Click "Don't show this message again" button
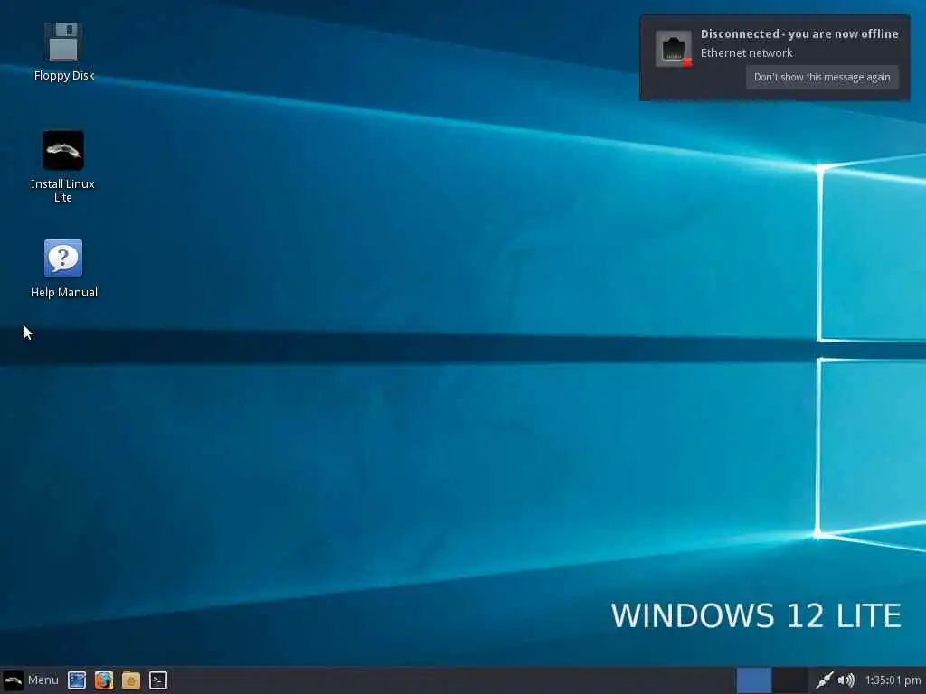This screenshot has width=926, height=694. 822,77
